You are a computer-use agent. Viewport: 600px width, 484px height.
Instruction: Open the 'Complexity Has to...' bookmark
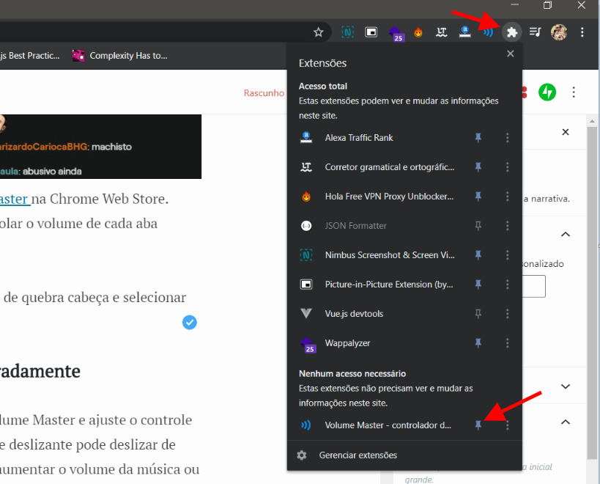[x=126, y=55]
